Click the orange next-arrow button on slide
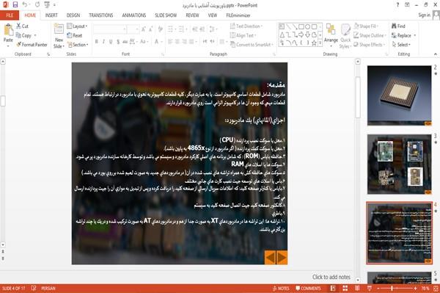The image size is (440, 293). 282,257
